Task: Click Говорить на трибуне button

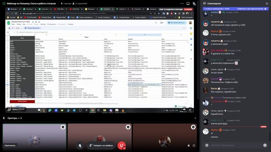Action: point(101,146)
